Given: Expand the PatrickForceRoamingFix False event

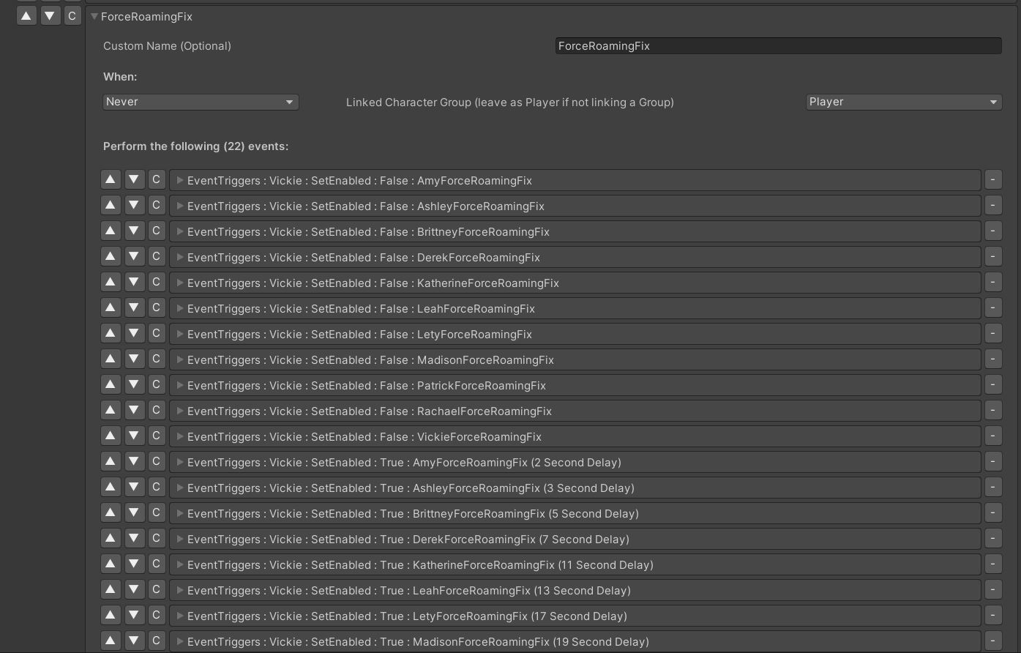Looking at the screenshot, I should click(180, 385).
